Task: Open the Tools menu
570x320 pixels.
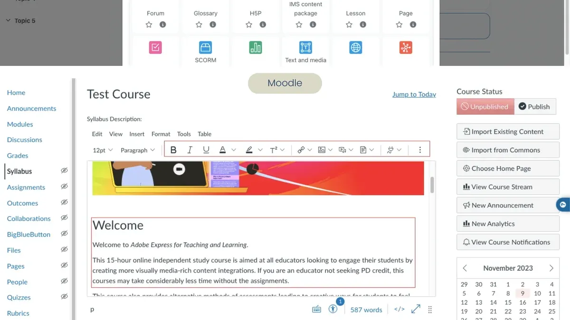Action: pyautogui.click(x=184, y=134)
